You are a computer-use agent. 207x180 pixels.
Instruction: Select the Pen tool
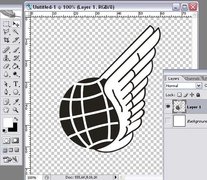(6, 92)
